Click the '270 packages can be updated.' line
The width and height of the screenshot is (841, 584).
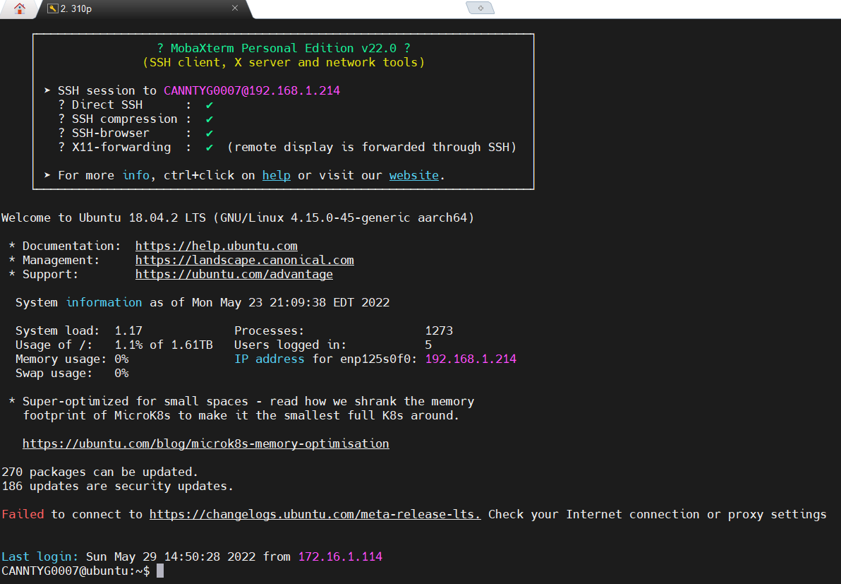(x=99, y=472)
